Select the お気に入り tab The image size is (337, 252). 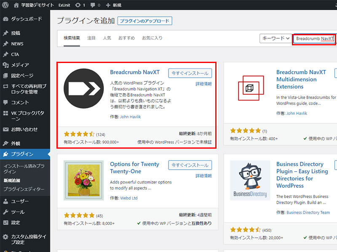click(x=152, y=38)
